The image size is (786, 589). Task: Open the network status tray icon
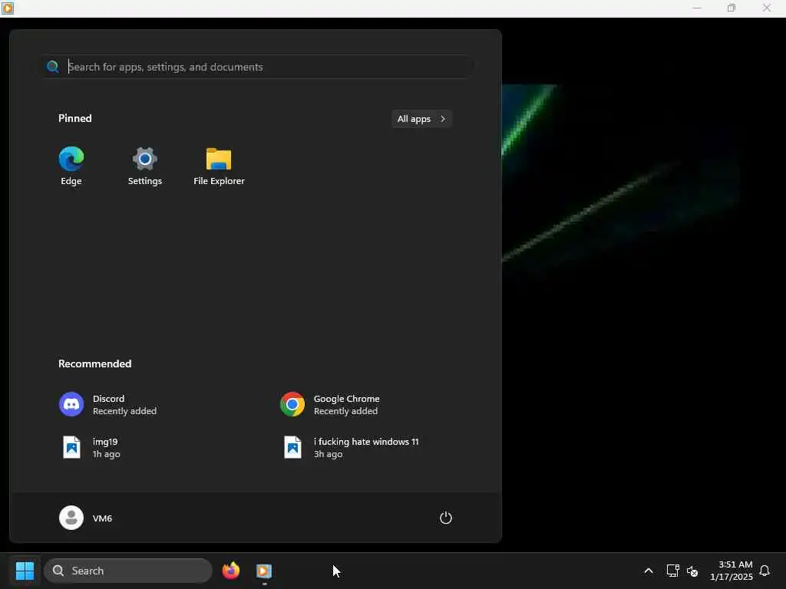(672, 571)
